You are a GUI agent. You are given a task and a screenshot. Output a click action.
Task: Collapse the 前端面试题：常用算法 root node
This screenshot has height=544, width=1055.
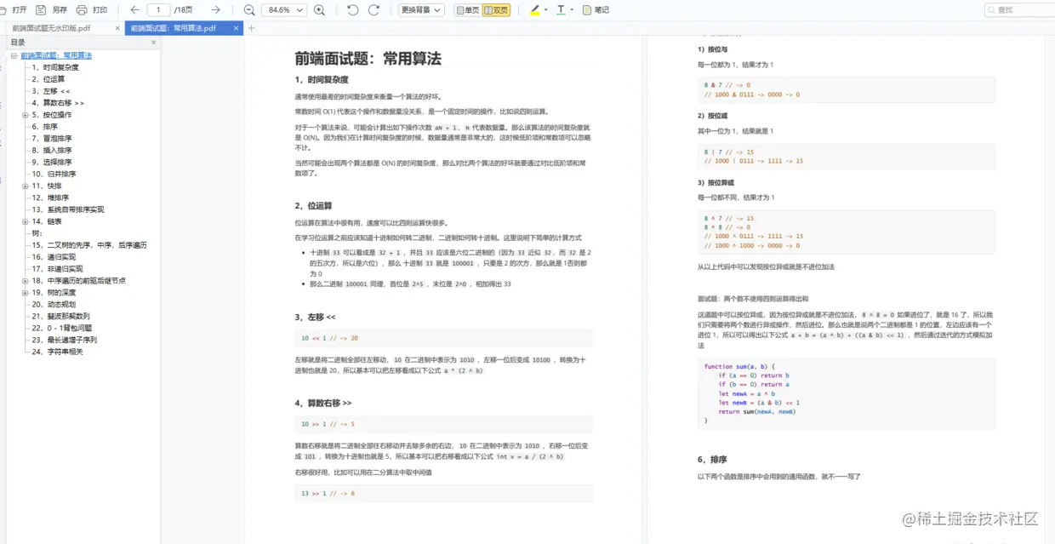click(x=14, y=55)
